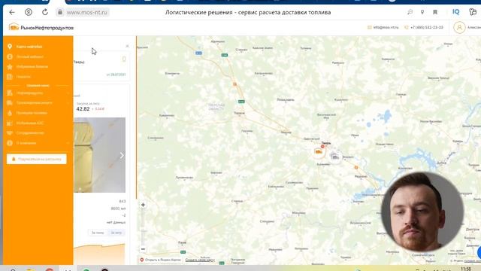The image size is (481, 271).
Task: Open the user avatar profile menu
Action: (459, 28)
